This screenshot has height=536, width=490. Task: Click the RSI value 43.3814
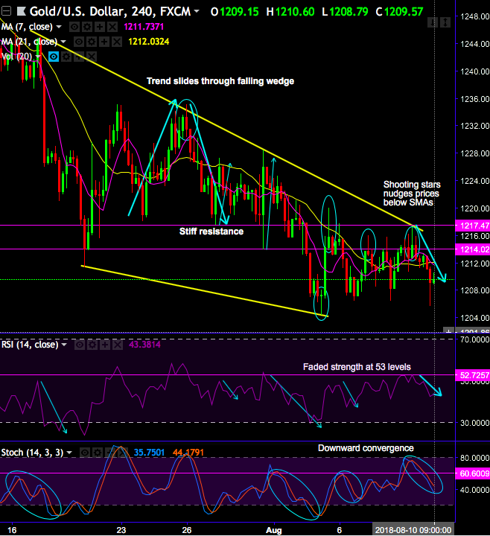tap(144, 345)
